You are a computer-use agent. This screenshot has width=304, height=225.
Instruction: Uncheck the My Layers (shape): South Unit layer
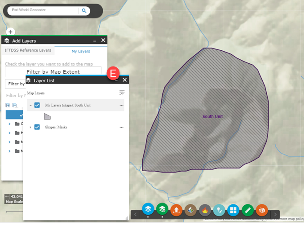point(37,105)
